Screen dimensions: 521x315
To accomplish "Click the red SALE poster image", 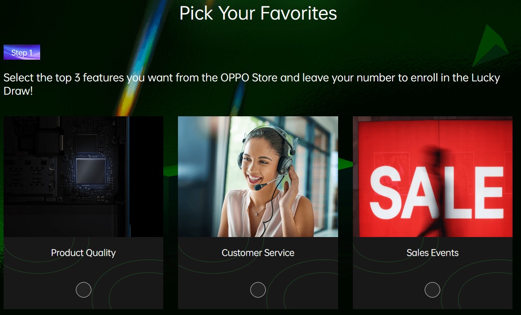I will [433, 176].
